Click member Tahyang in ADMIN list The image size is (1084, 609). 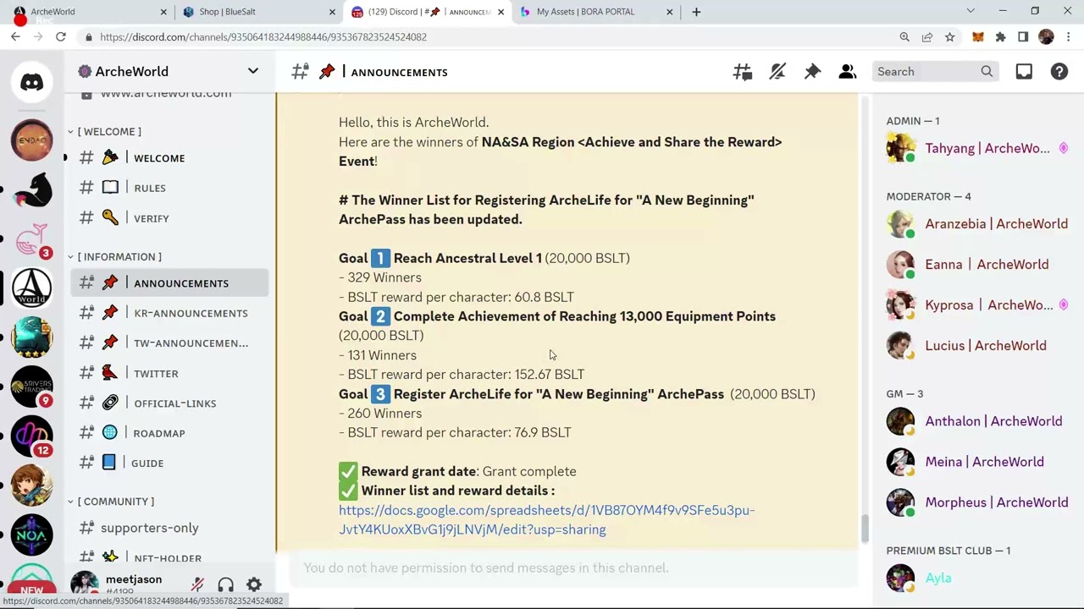pos(978,148)
